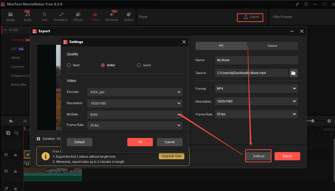The image size is (335, 191).
Task: Select the Better quality option
Action: 108,65
